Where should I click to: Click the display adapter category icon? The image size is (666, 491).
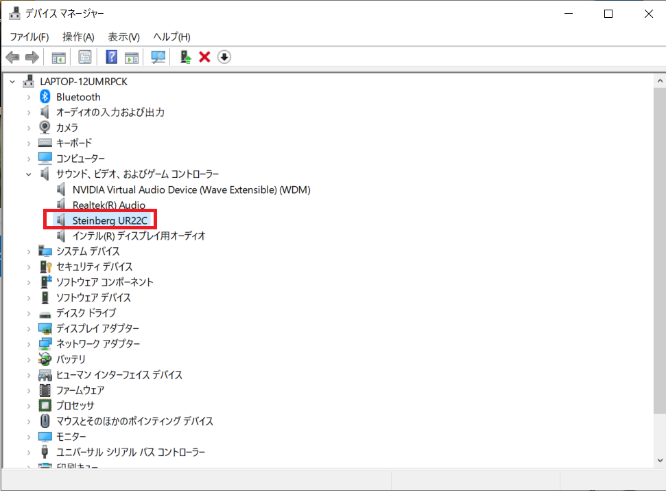point(45,328)
